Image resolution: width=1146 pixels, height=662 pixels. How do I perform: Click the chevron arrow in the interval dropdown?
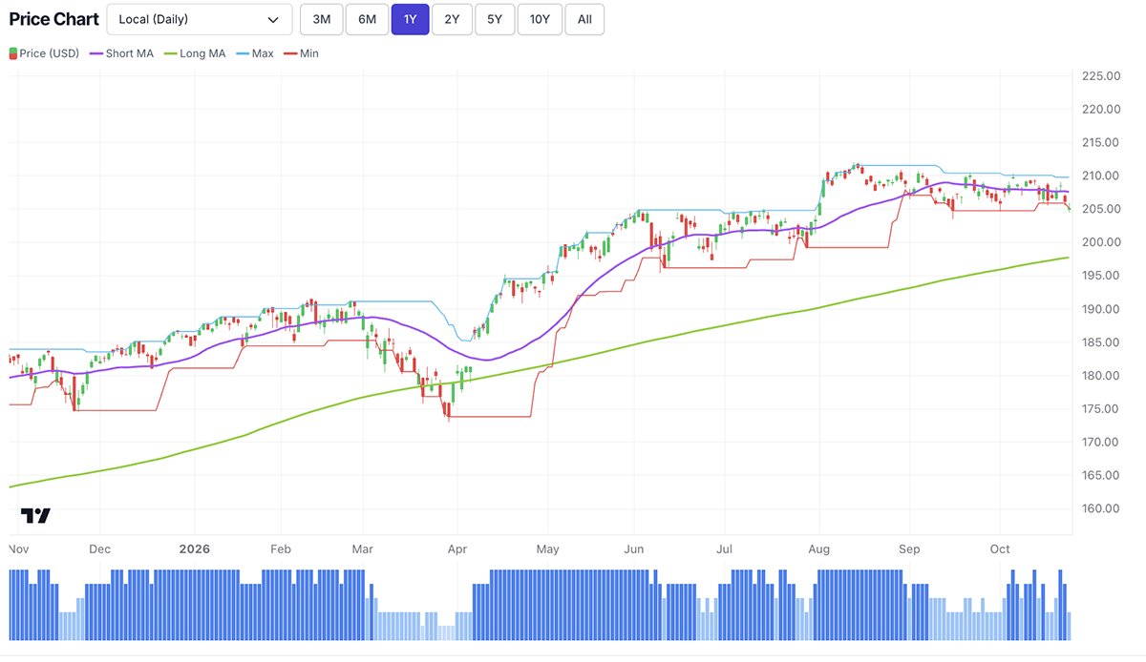(x=274, y=19)
